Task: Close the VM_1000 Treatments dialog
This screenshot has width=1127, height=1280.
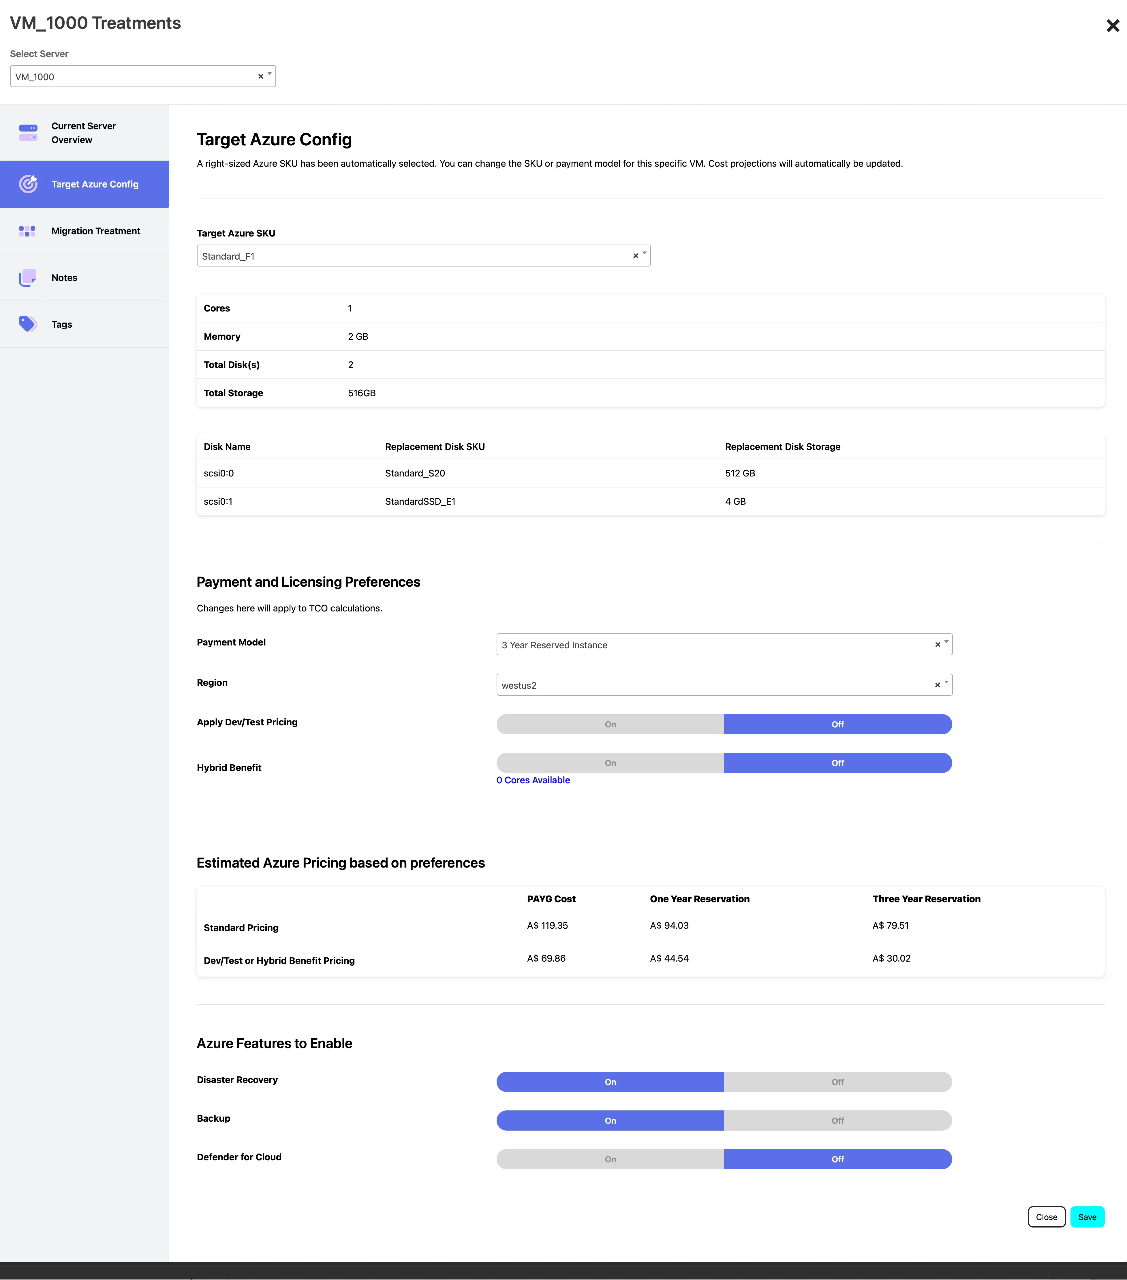Action: [x=1113, y=26]
